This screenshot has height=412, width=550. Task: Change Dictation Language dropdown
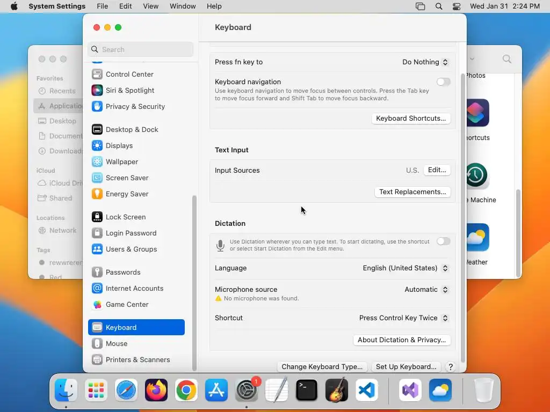406,268
